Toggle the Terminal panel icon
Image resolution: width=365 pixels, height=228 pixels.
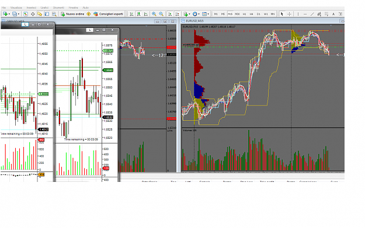47,14
